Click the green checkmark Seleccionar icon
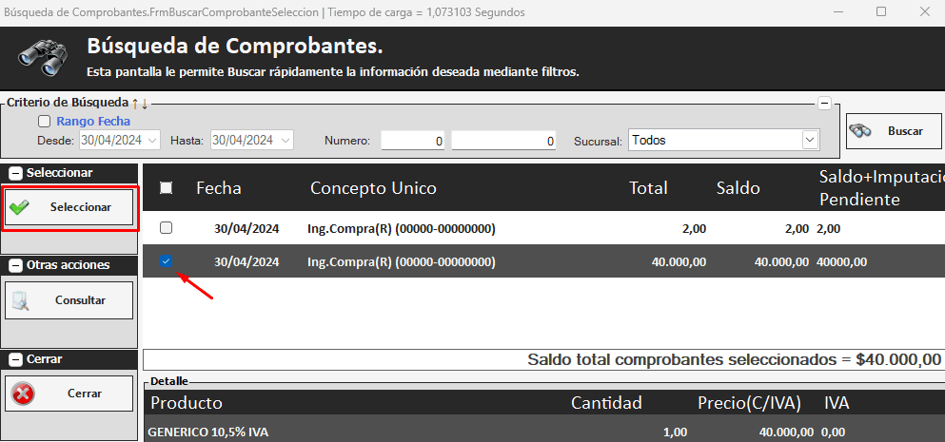 pyautogui.click(x=19, y=207)
